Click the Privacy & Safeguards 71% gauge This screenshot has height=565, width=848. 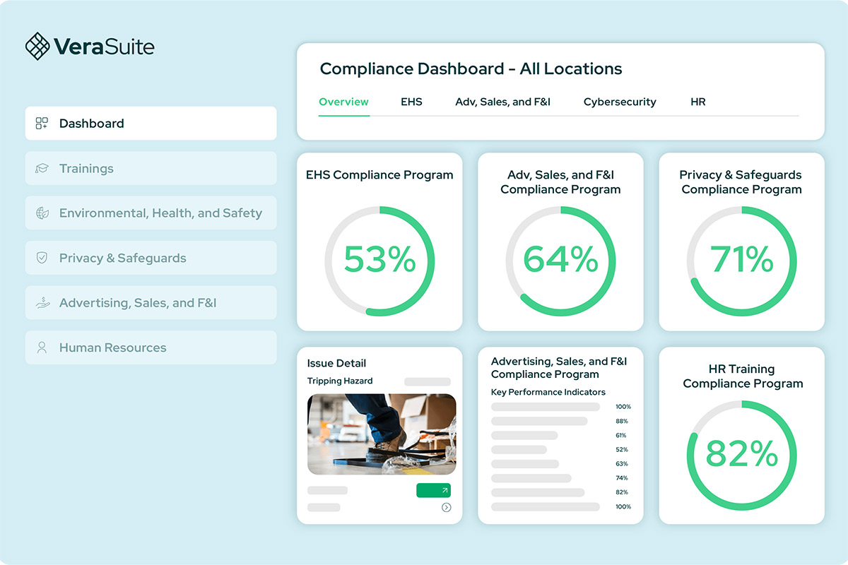pos(741,261)
